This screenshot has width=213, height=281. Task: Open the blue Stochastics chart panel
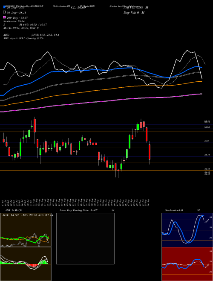(187, 230)
